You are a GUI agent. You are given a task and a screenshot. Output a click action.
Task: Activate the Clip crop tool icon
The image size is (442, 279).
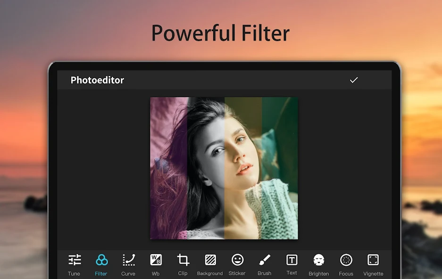point(183,260)
